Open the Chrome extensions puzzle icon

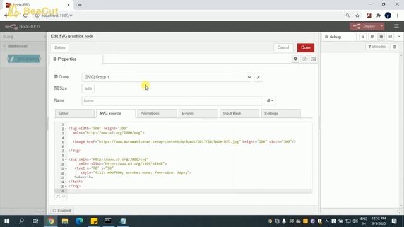tap(378, 15)
